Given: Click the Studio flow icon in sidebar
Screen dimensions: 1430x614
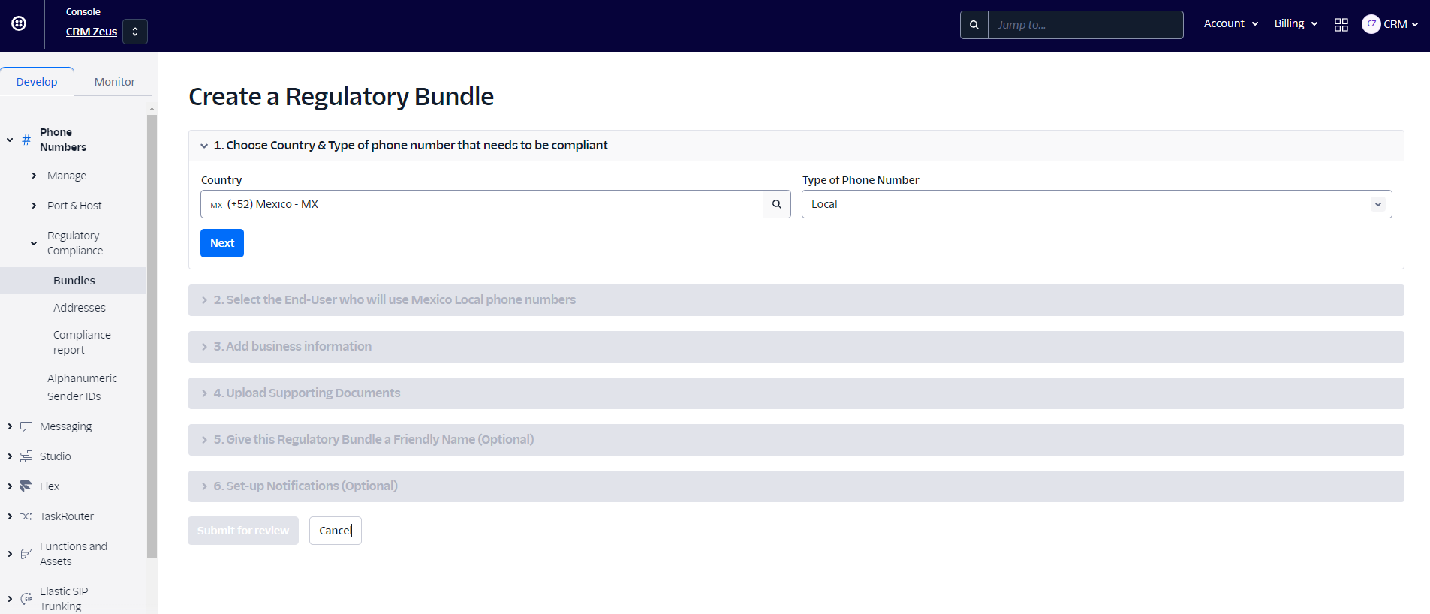Looking at the screenshot, I should [x=26, y=456].
